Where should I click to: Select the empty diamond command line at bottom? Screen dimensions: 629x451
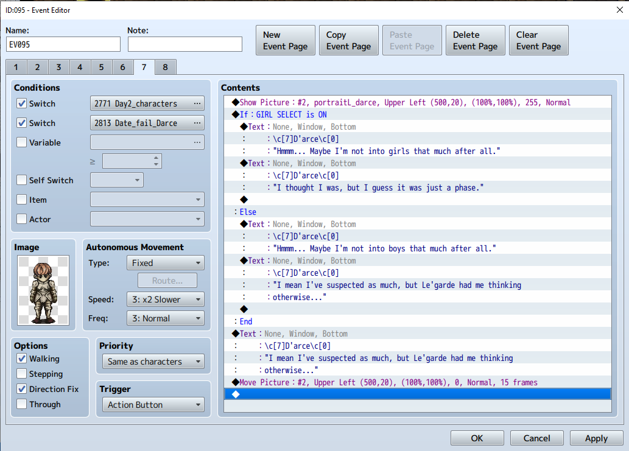(x=417, y=394)
